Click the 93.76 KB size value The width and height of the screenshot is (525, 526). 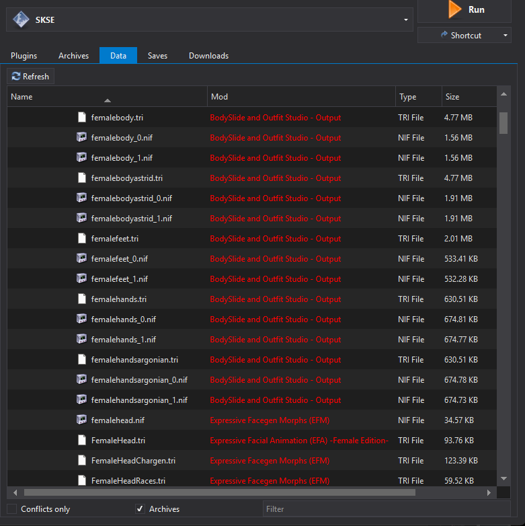tap(459, 441)
